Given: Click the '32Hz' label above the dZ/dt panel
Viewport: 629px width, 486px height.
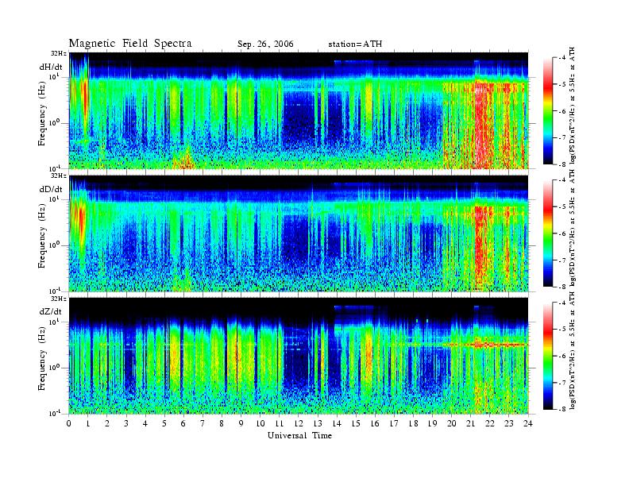Looking at the screenshot, I should coord(58,299).
